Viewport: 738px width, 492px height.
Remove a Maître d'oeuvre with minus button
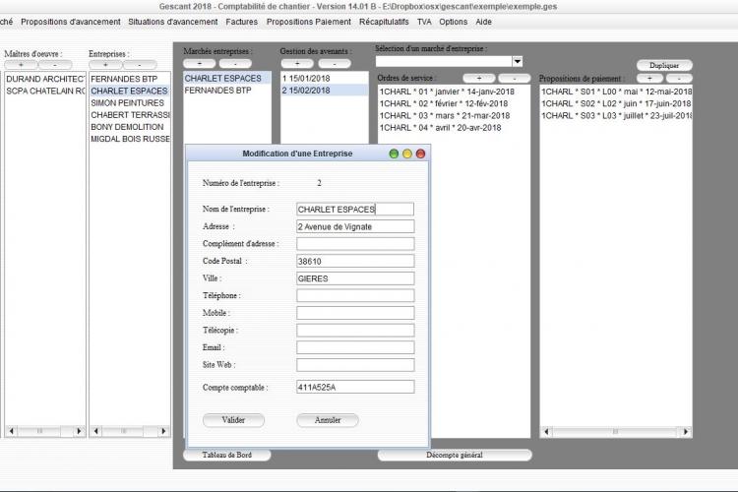click(x=55, y=65)
